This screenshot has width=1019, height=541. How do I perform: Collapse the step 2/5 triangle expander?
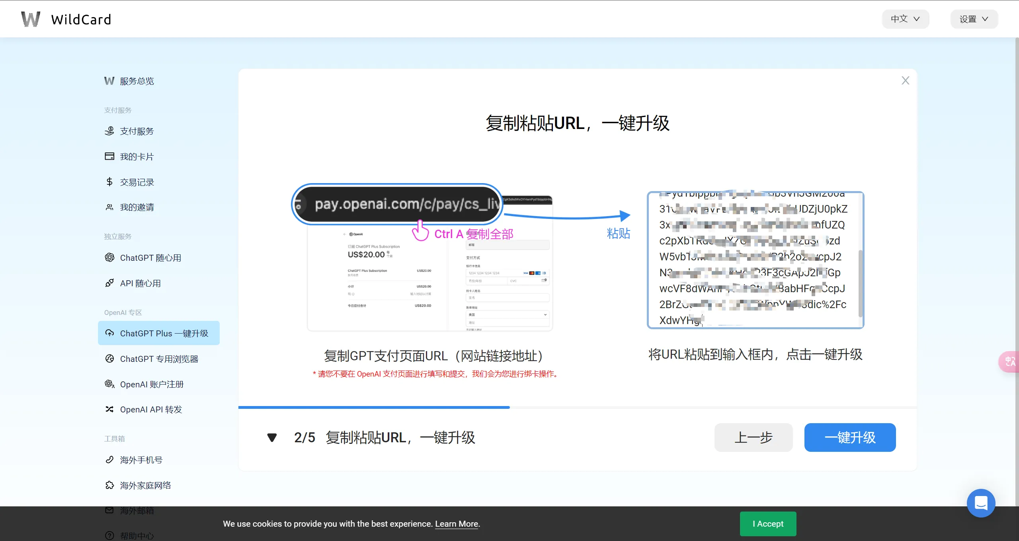click(272, 437)
